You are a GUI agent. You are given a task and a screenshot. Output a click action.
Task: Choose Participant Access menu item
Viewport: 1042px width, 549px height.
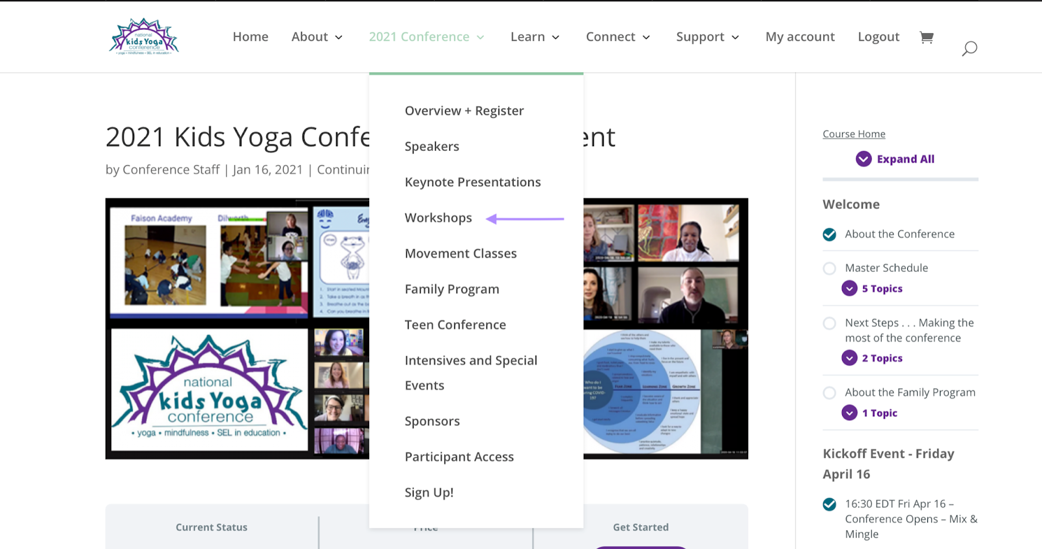(459, 457)
